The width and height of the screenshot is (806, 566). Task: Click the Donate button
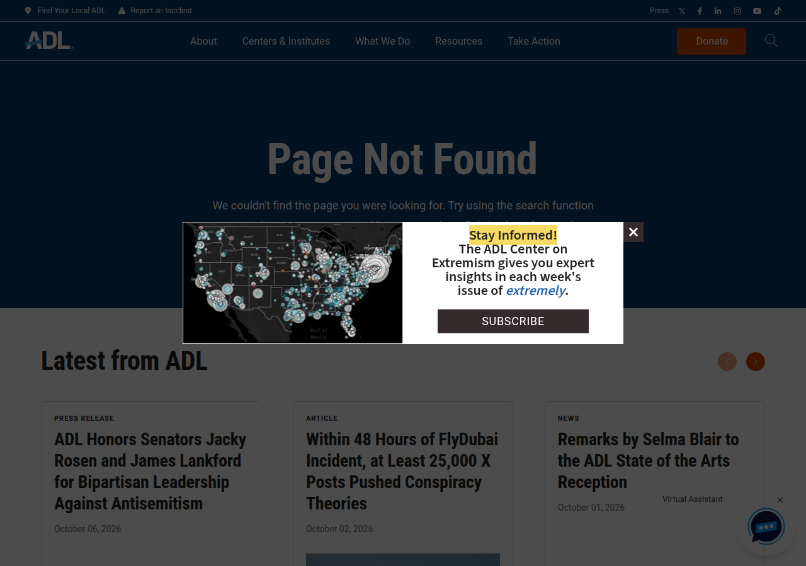tap(712, 42)
